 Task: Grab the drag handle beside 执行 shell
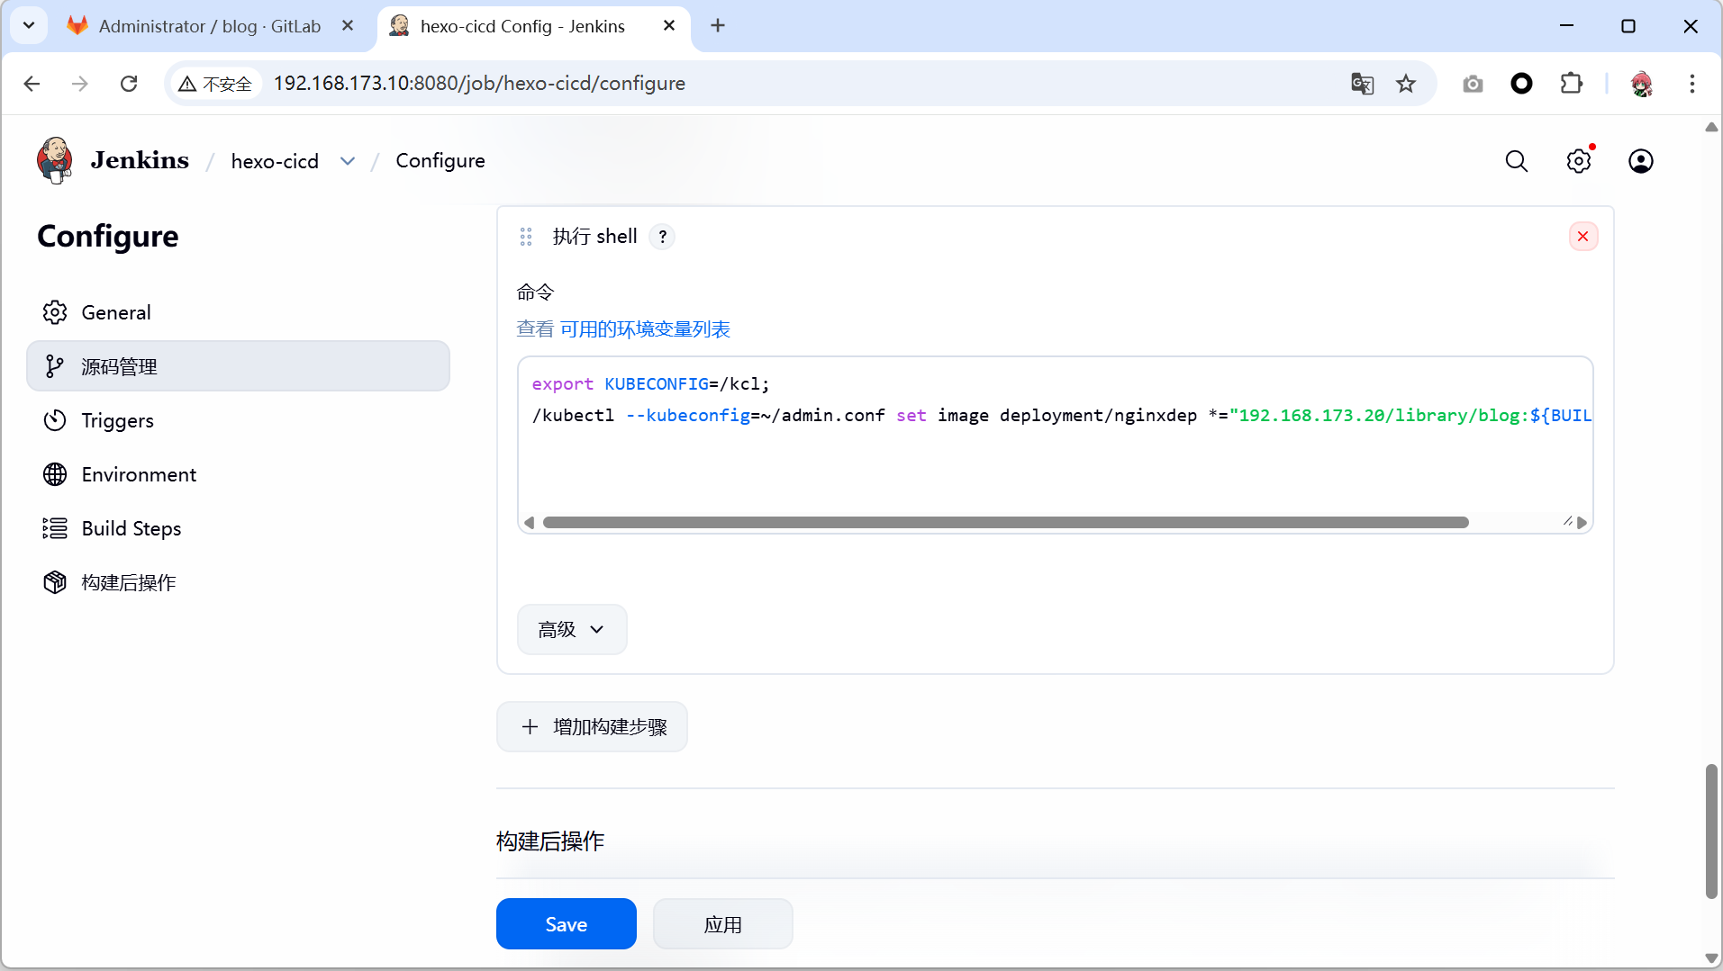coord(526,237)
